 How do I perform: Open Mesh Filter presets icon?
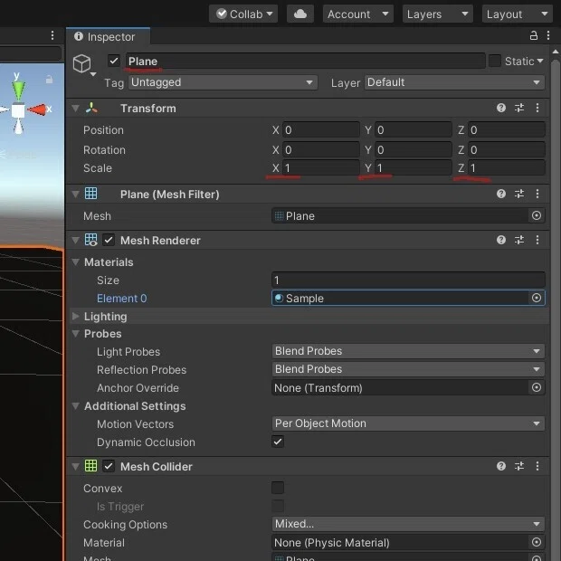point(519,194)
